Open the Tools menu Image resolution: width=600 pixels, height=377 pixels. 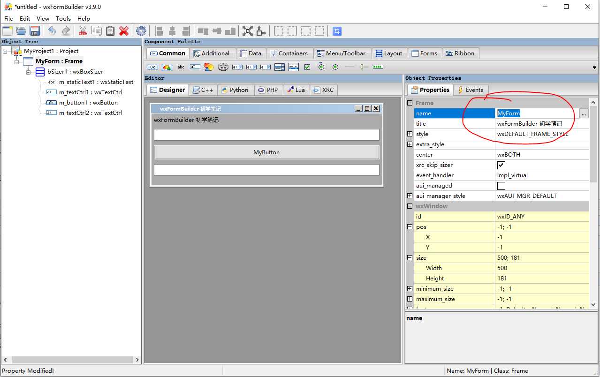pyautogui.click(x=63, y=18)
